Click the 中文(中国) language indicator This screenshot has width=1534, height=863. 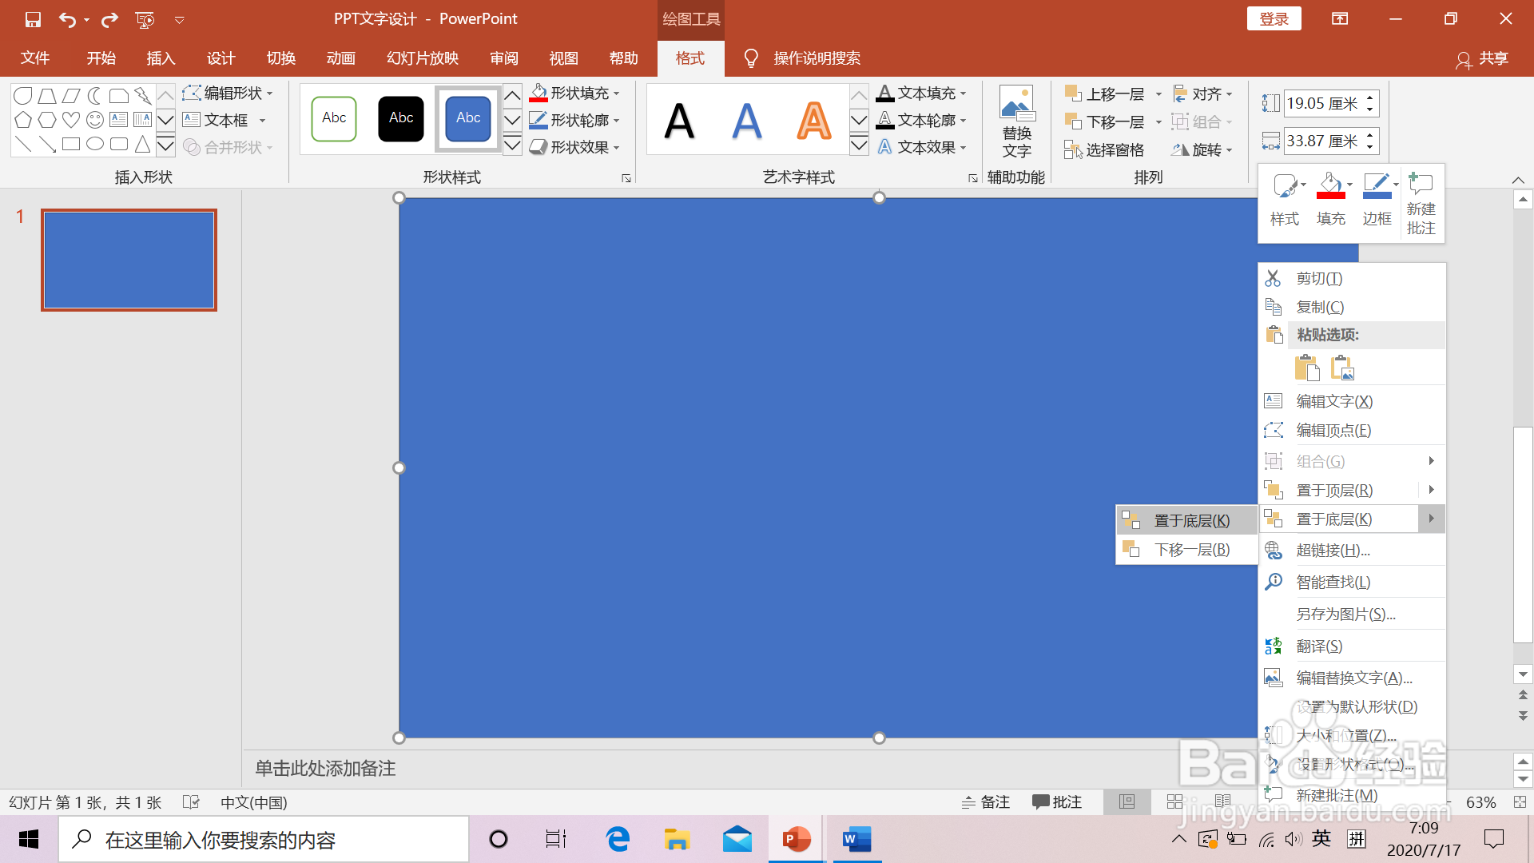[x=253, y=802]
